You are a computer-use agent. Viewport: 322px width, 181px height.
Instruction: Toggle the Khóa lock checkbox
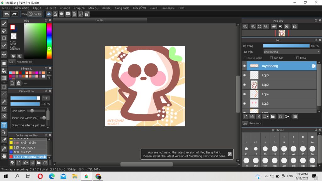(x=297, y=58)
